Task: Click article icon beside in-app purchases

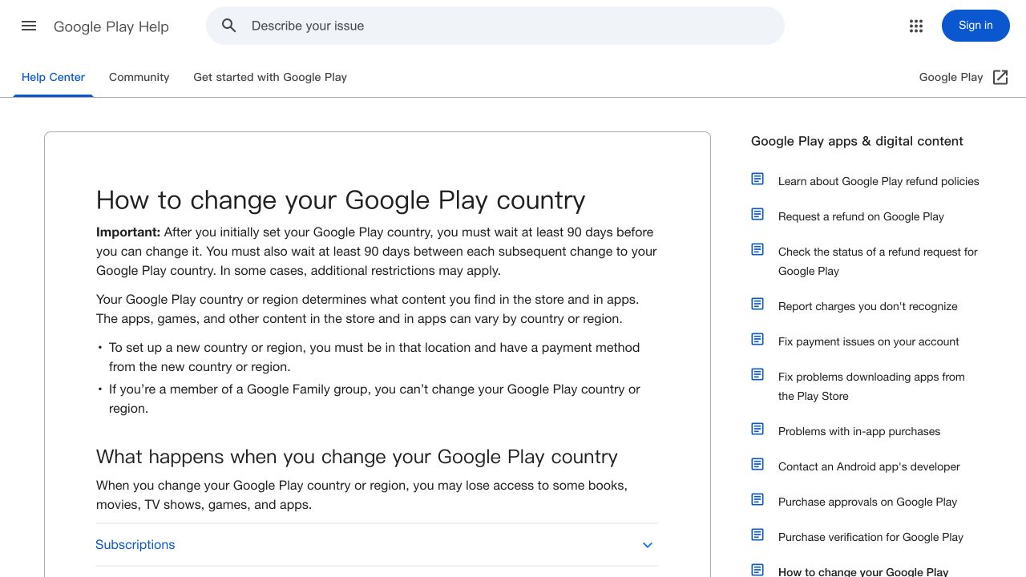Action: point(757,429)
